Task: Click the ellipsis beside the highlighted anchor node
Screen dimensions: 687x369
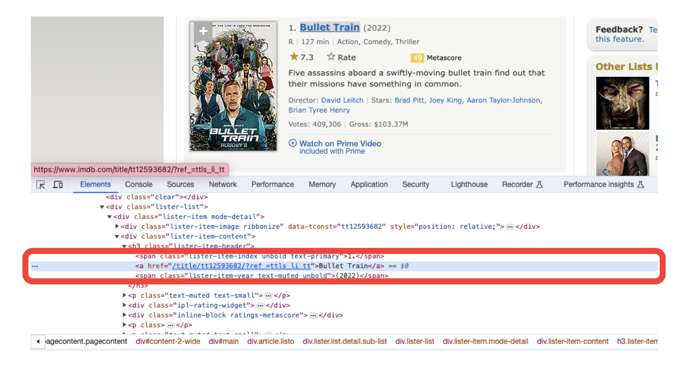Action: pos(35,266)
